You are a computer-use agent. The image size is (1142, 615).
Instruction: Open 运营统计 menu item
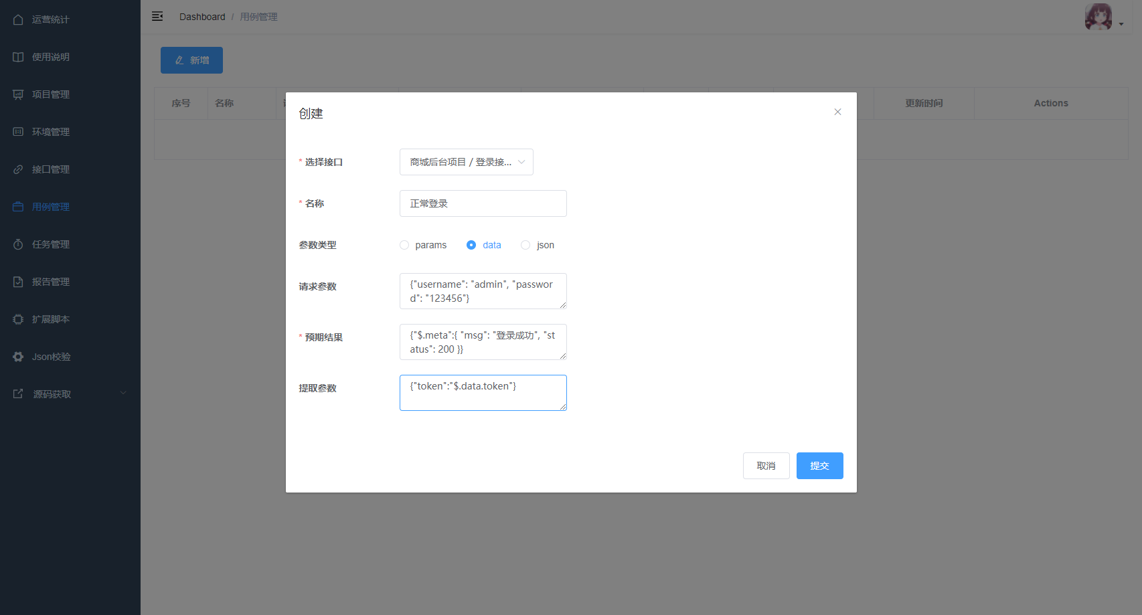tap(70, 19)
